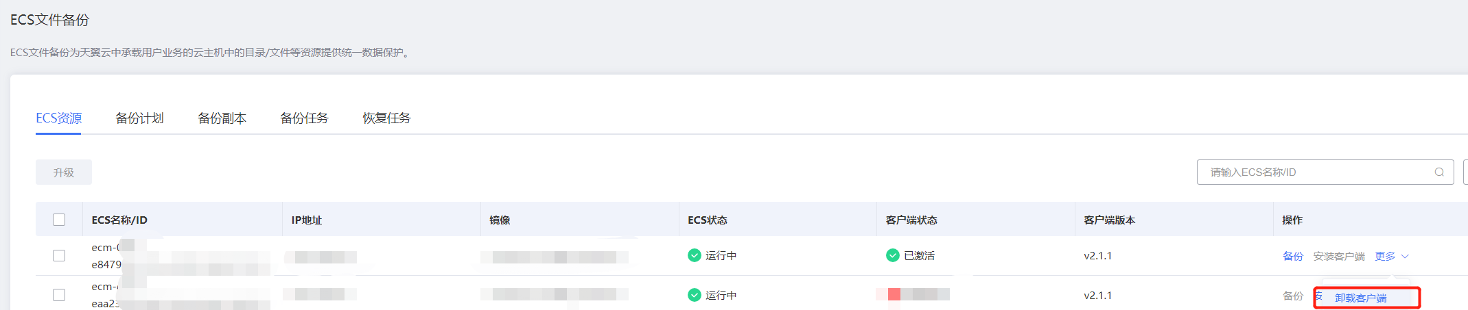Click the chevron arrow next to 更多

pyautogui.click(x=1405, y=256)
